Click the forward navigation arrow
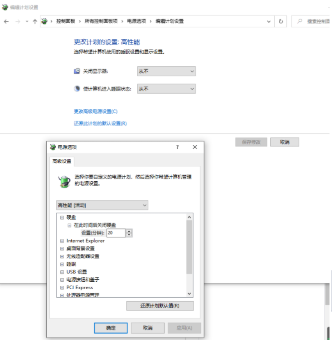 pos(18,21)
